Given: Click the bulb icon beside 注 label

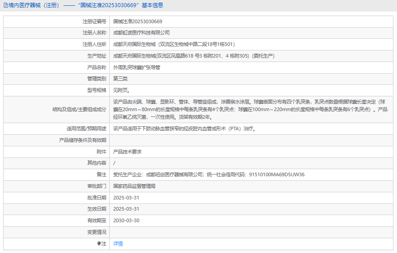Looking at the screenshot, I should point(99,244).
